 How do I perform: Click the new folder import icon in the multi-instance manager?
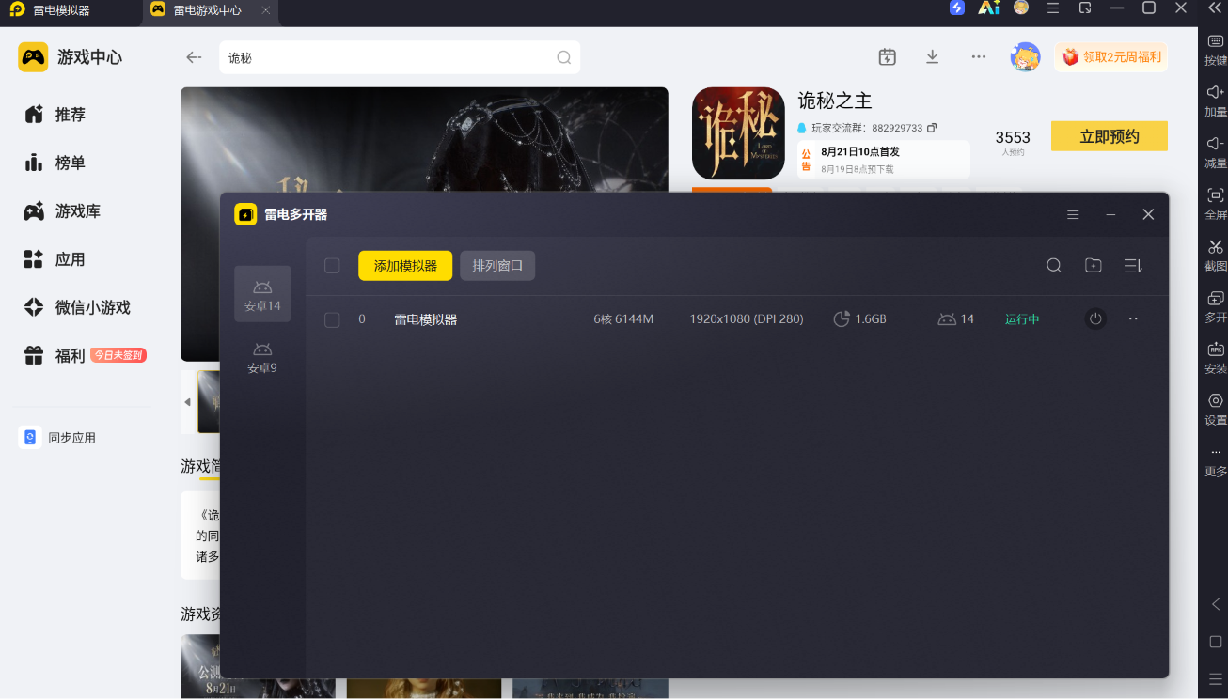(x=1093, y=266)
